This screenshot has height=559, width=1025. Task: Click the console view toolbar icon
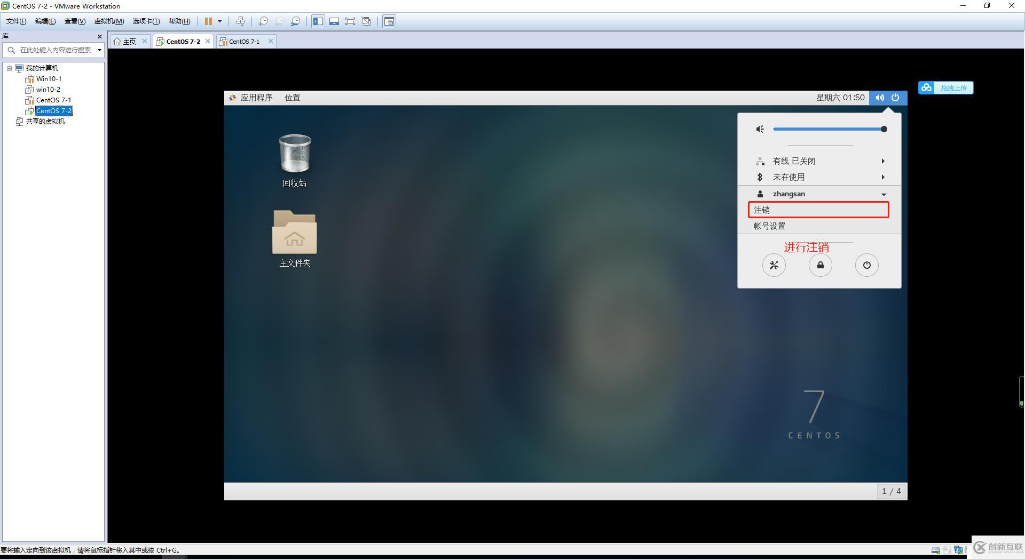coord(389,21)
